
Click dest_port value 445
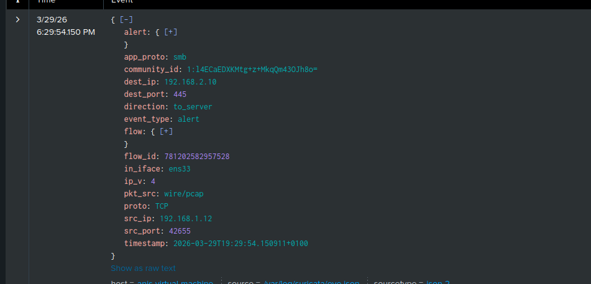180,94
